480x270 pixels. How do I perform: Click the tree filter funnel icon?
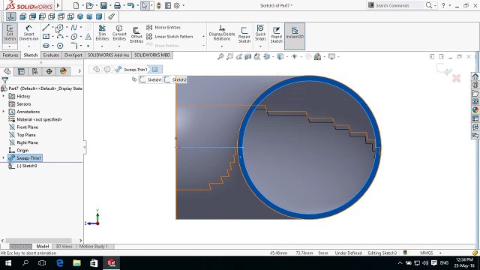coord(5,80)
